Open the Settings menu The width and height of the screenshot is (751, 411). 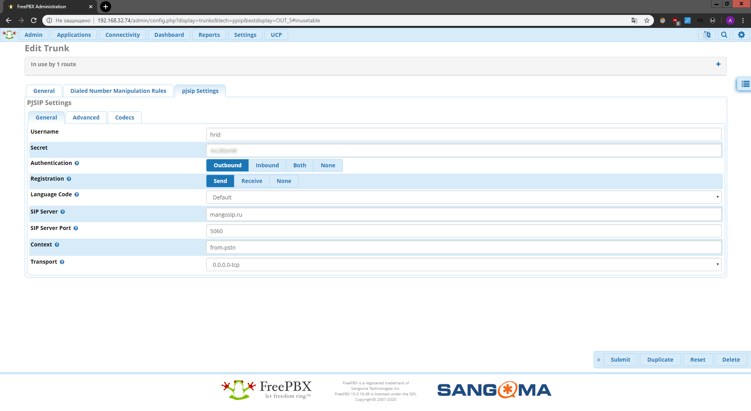click(x=245, y=35)
